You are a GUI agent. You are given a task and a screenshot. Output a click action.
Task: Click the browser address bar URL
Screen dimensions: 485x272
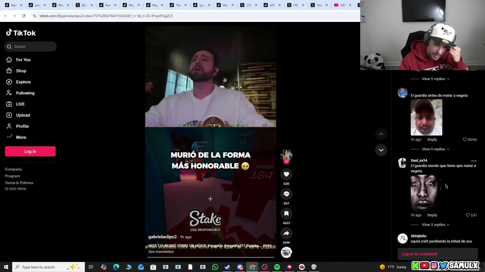[x=106, y=16]
